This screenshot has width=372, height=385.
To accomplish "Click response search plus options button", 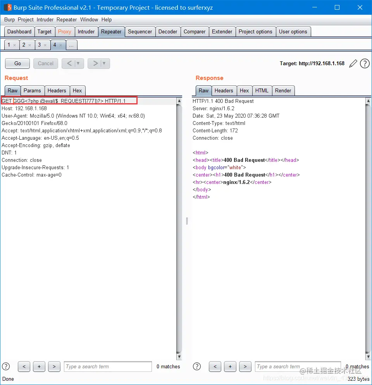I will click(230, 367).
